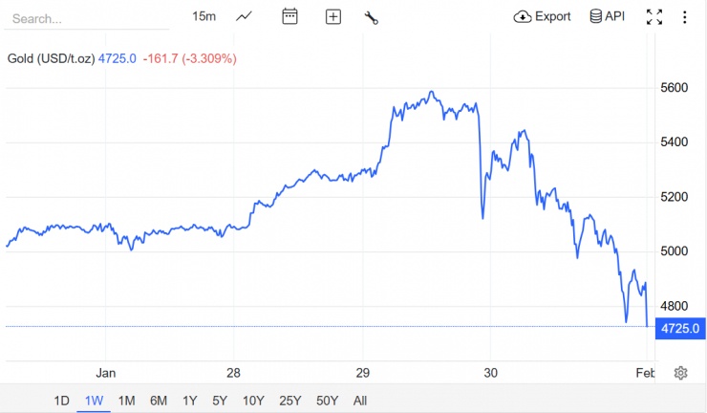Screen dimensions: 707x413
Task: Open the chart type line icon
Action: pos(244,16)
